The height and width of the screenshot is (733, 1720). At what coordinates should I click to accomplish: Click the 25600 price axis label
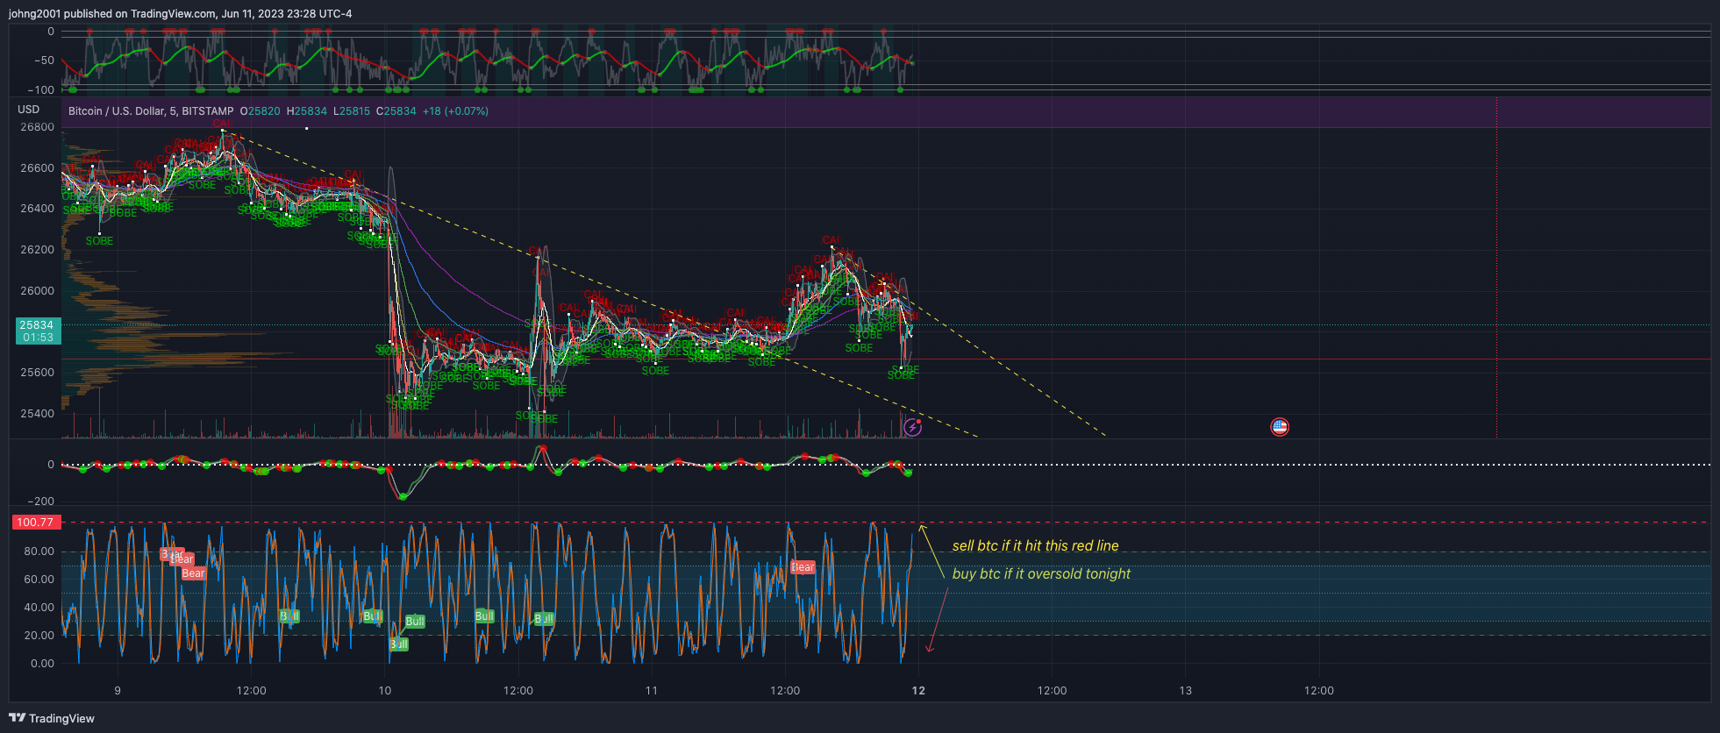pos(37,373)
